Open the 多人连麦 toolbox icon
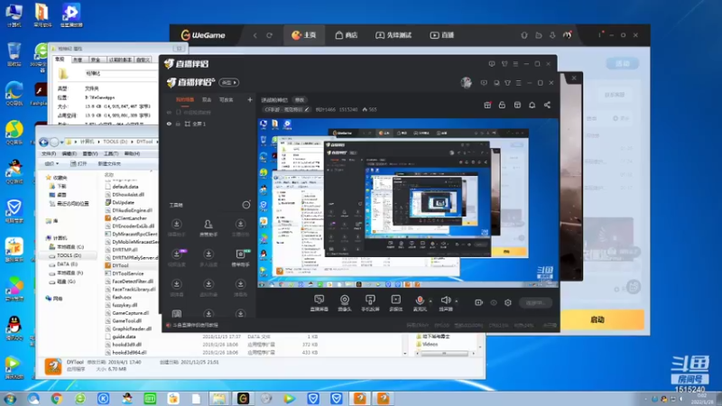This screenshot has height=406, width=722. [208, 254]
